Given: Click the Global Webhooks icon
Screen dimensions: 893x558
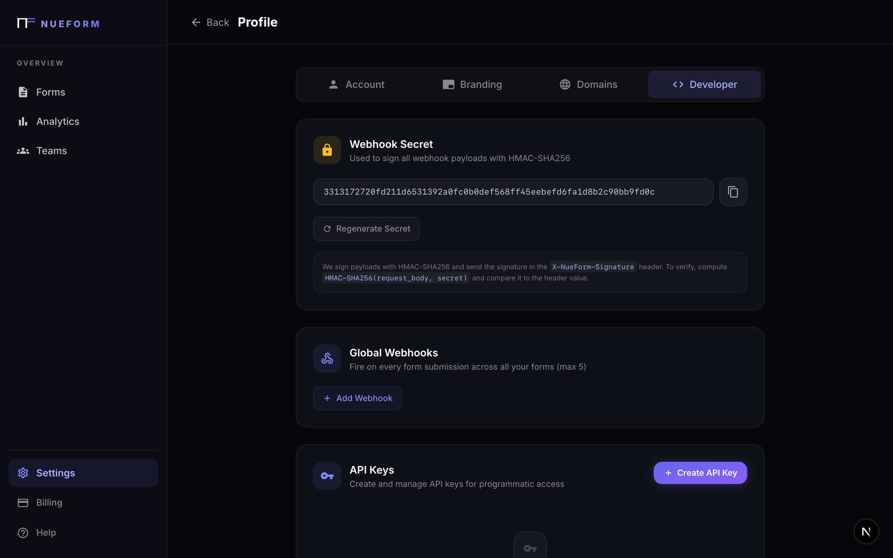Looking at the screenshot, I should [327, 359].
